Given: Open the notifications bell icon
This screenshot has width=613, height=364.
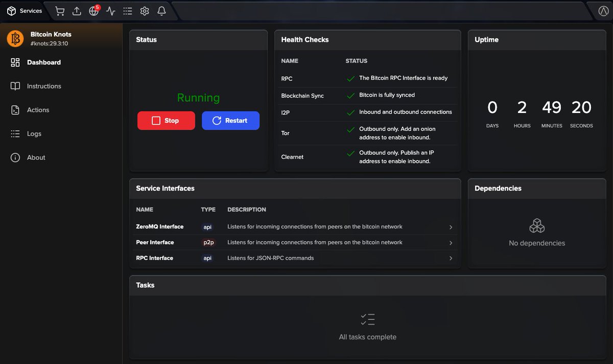Looking at the screenshot, I should click(161, 11).
